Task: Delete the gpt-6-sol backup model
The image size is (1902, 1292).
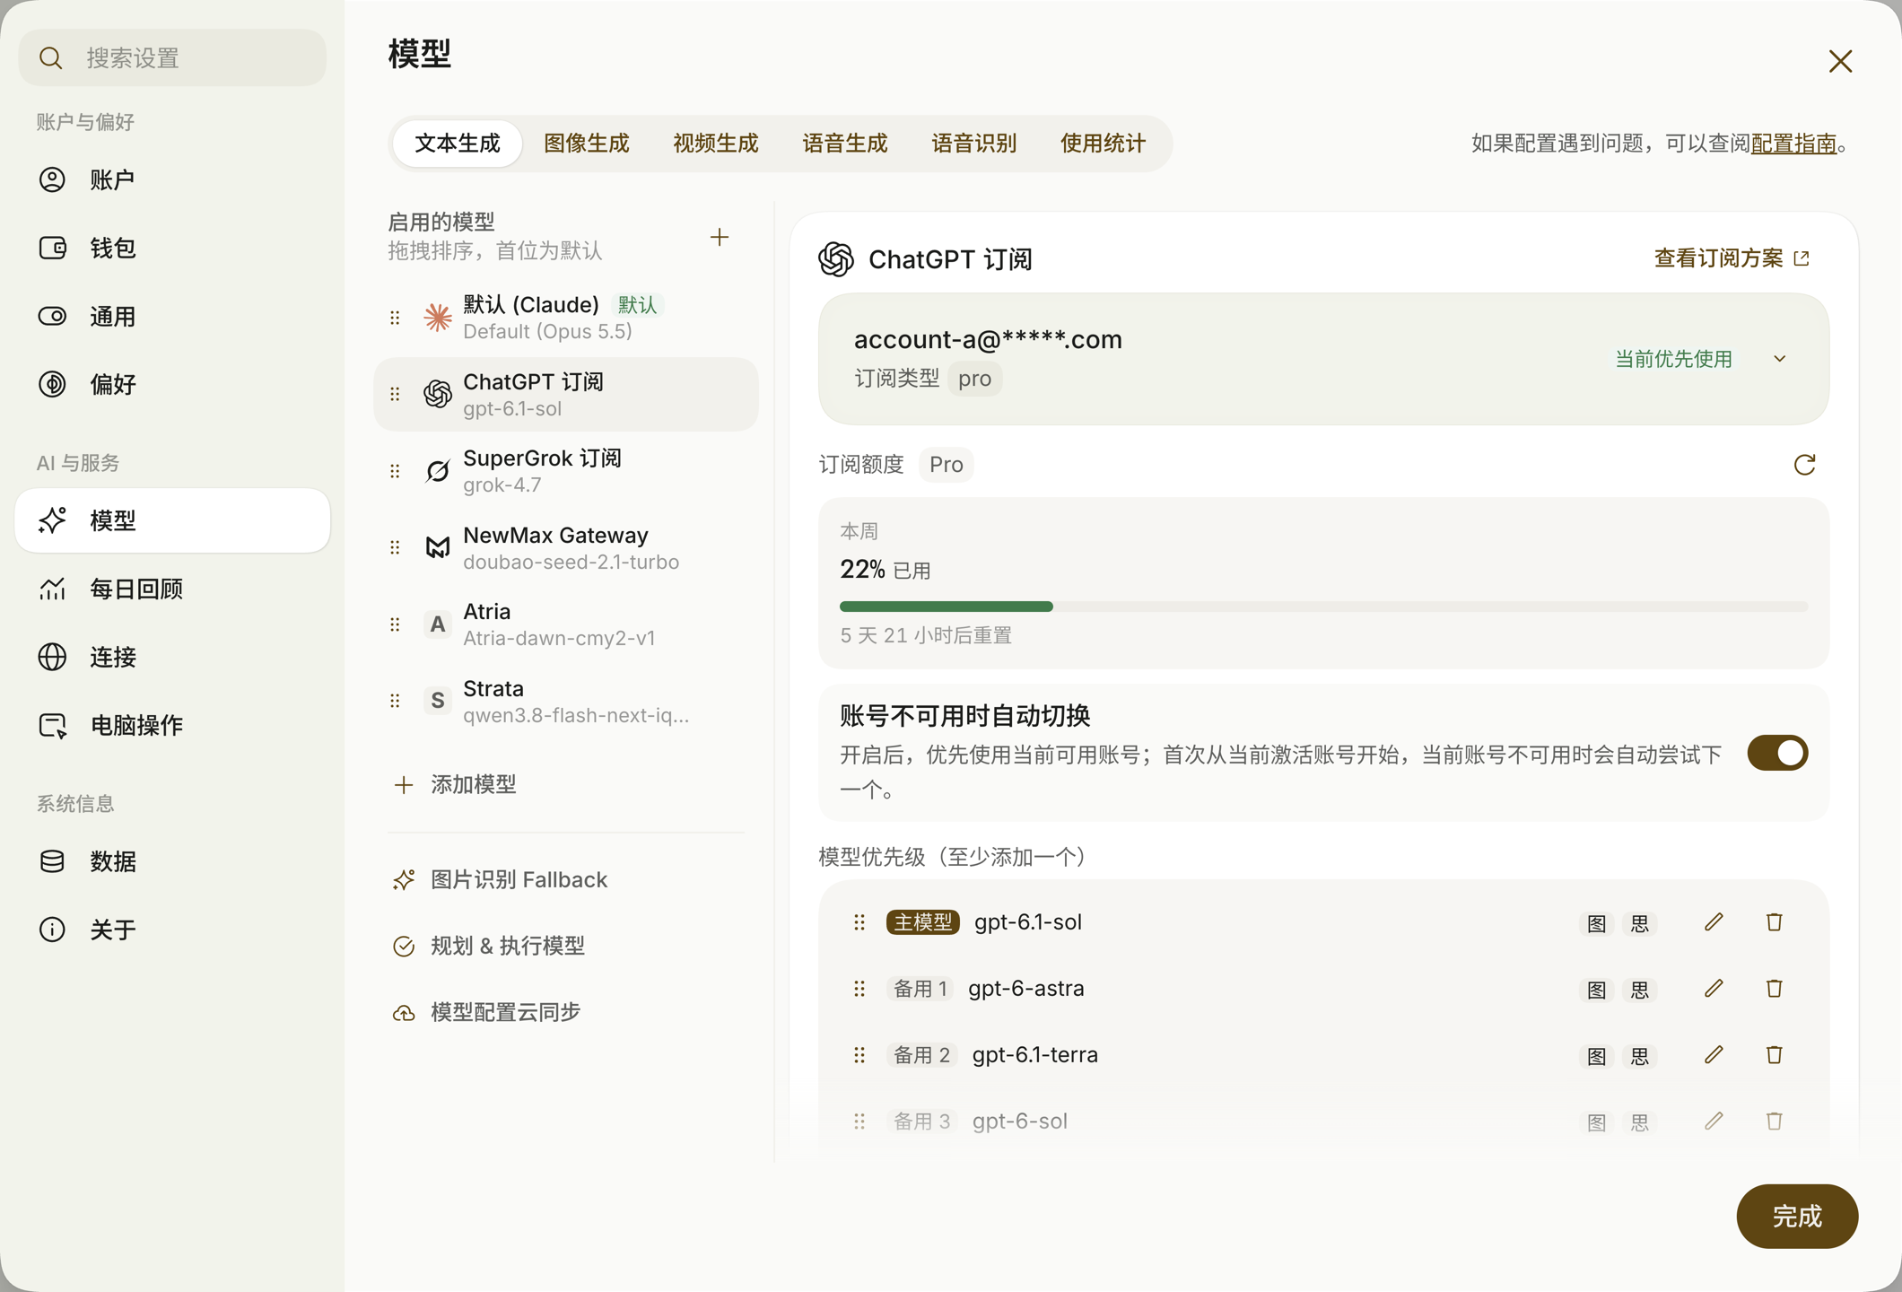Action: tap(1774, 1122)
